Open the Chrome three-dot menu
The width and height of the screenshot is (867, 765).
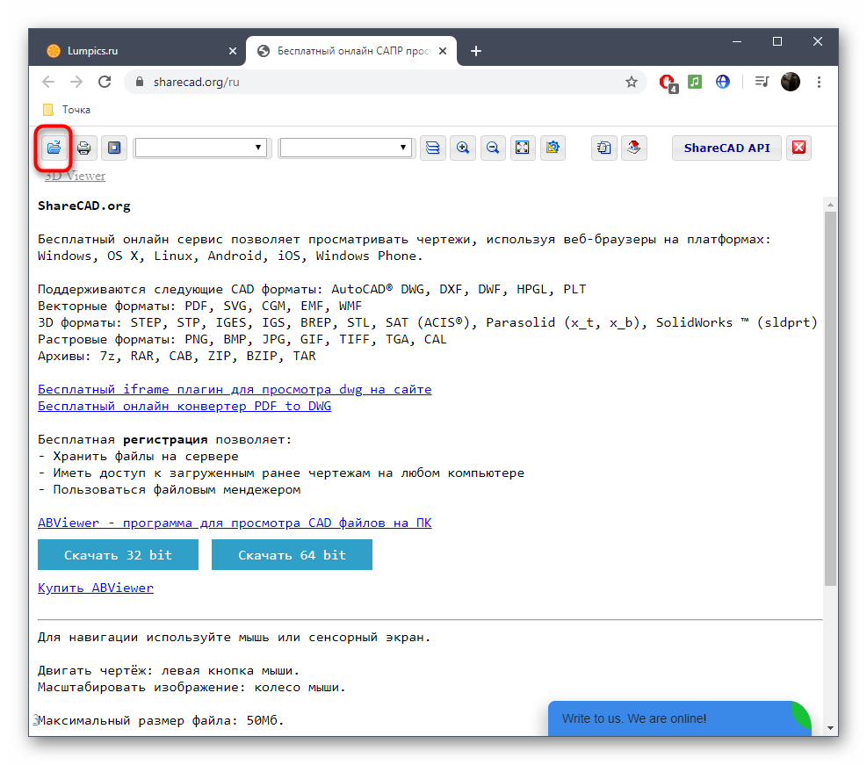819,82
